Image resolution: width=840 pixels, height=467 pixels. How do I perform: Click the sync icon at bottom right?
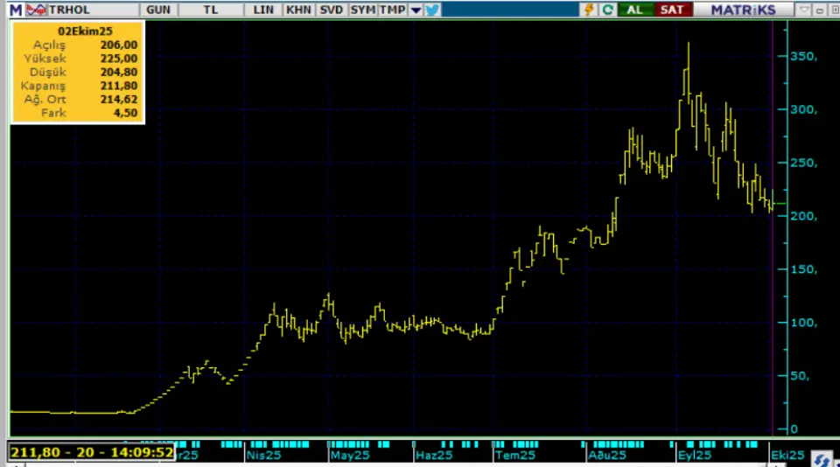[821, 458]
